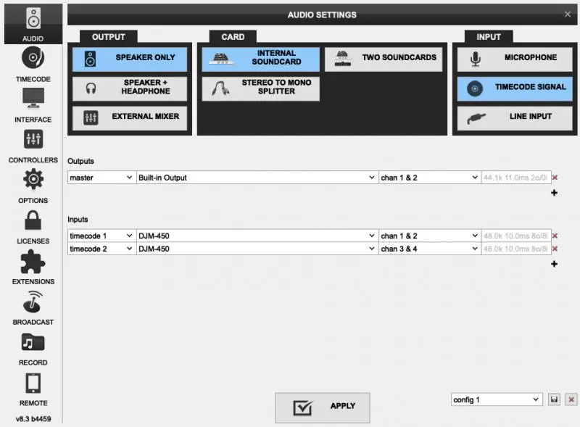Switch to the Remote section
The width and height of the screenshot is (580, 427).
click(x=33, y=389)
